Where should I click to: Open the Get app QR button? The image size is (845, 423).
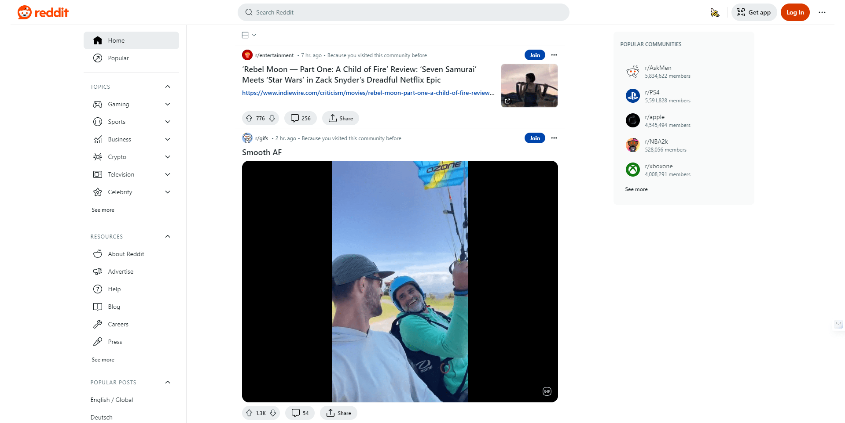click(754, 12)
